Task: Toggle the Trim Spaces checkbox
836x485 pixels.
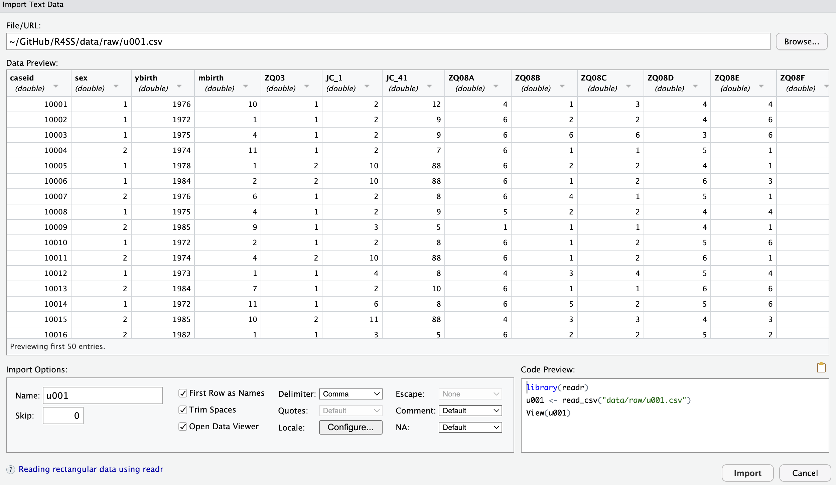Action: pyautogui.click(x=183, y=410)
